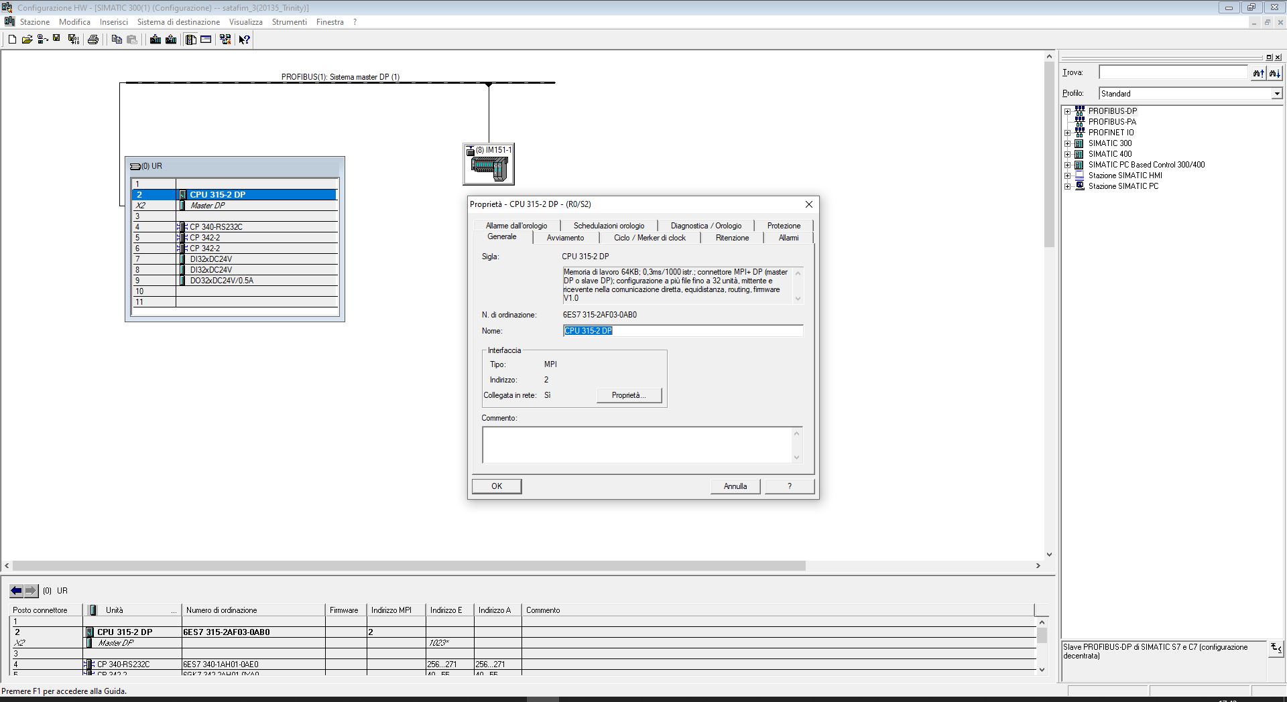Open the Stazione menu
1287x702 pixels.
(35, 22)
